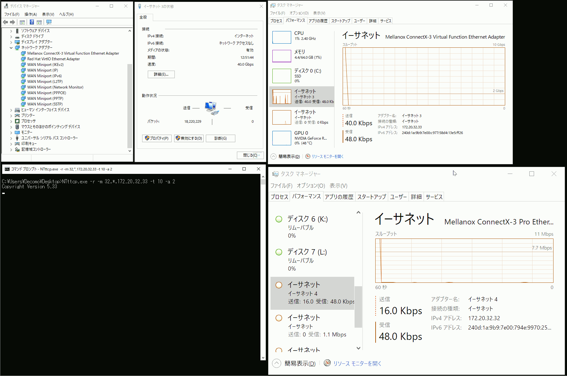Click the show/hide console tree toolbar icon
Screen dimensions: 567x376
tap(22, 22)
